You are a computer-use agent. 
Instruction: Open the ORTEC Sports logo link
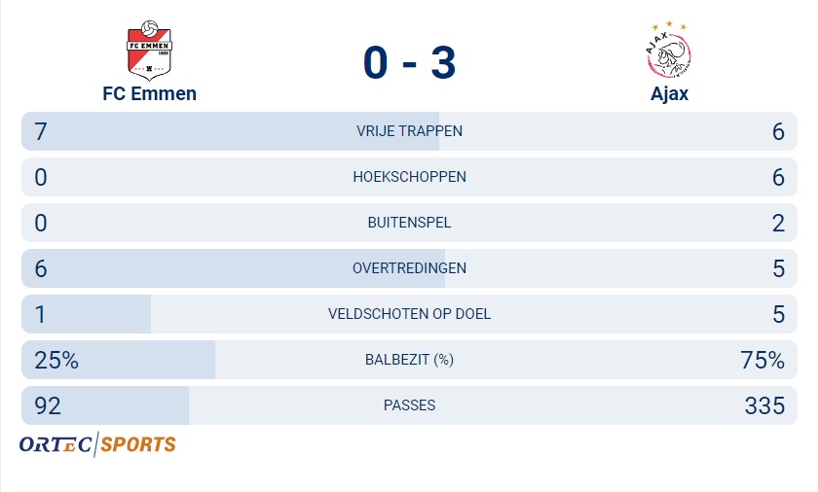(x=97, y=444)
